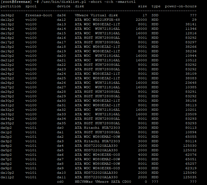This screenshot has height=185, width=207.
Task: Click partition 'da0p2'
Action: coord(6,128)
